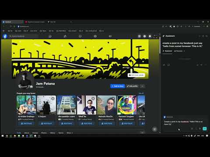Open the three-dot menu next to Edit profile

(142, 86)
